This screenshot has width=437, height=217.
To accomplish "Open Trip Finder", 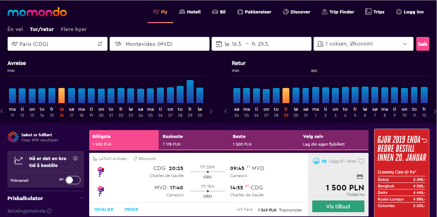I will [338, 12].
